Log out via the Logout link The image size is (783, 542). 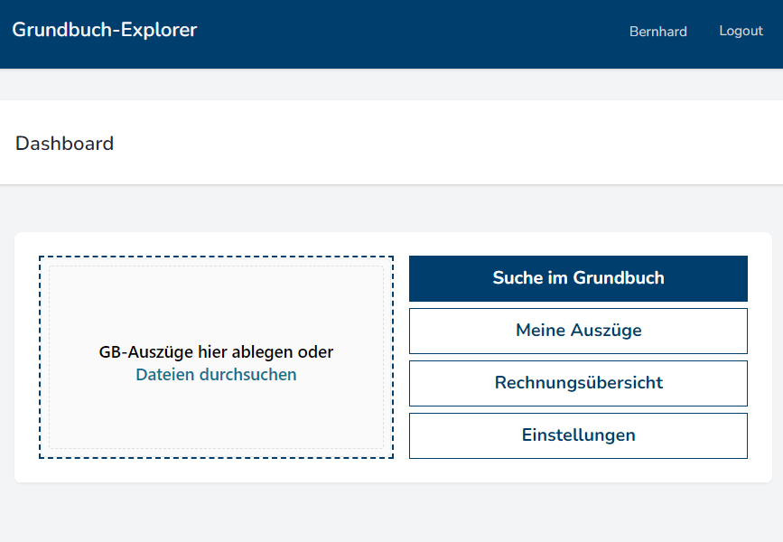pos(741,32)
